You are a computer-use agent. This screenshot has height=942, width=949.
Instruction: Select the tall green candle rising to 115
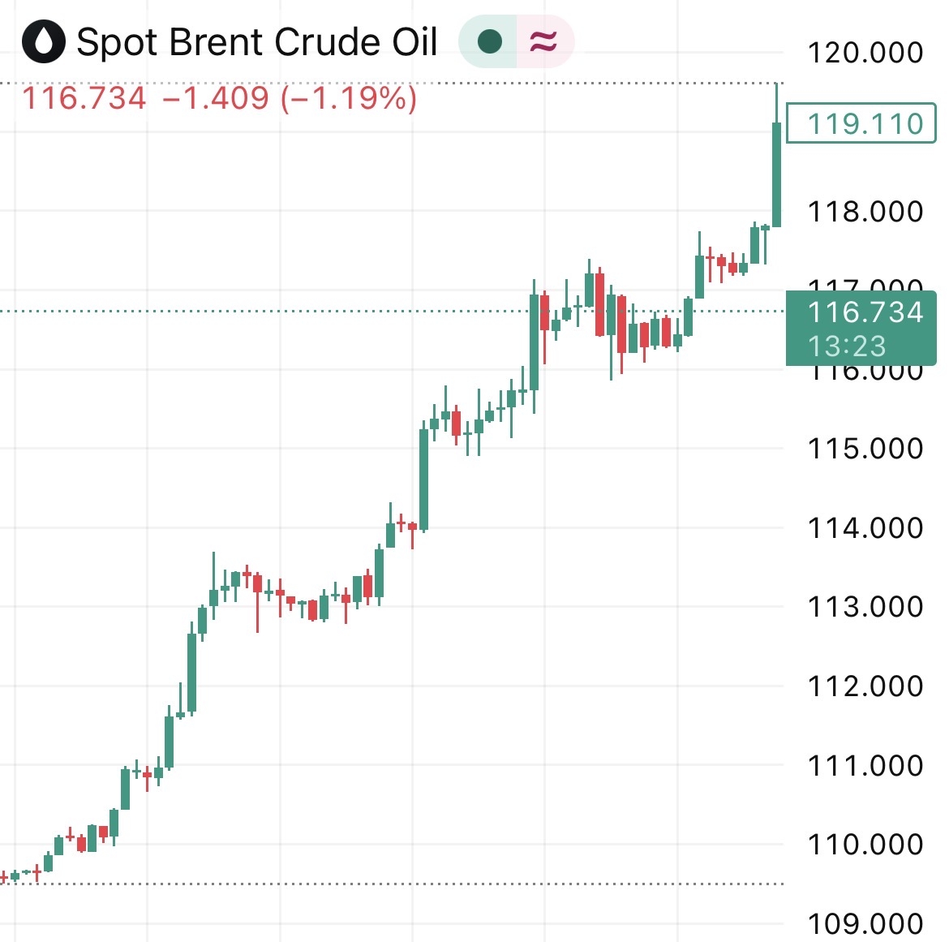423,480
